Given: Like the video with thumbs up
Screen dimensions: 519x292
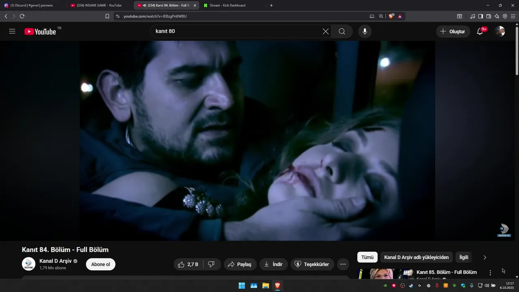Looking at the screenshot, I should pos(188,264).
